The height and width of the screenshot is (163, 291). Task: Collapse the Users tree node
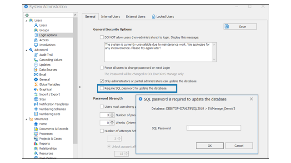[x=26, y=20]
